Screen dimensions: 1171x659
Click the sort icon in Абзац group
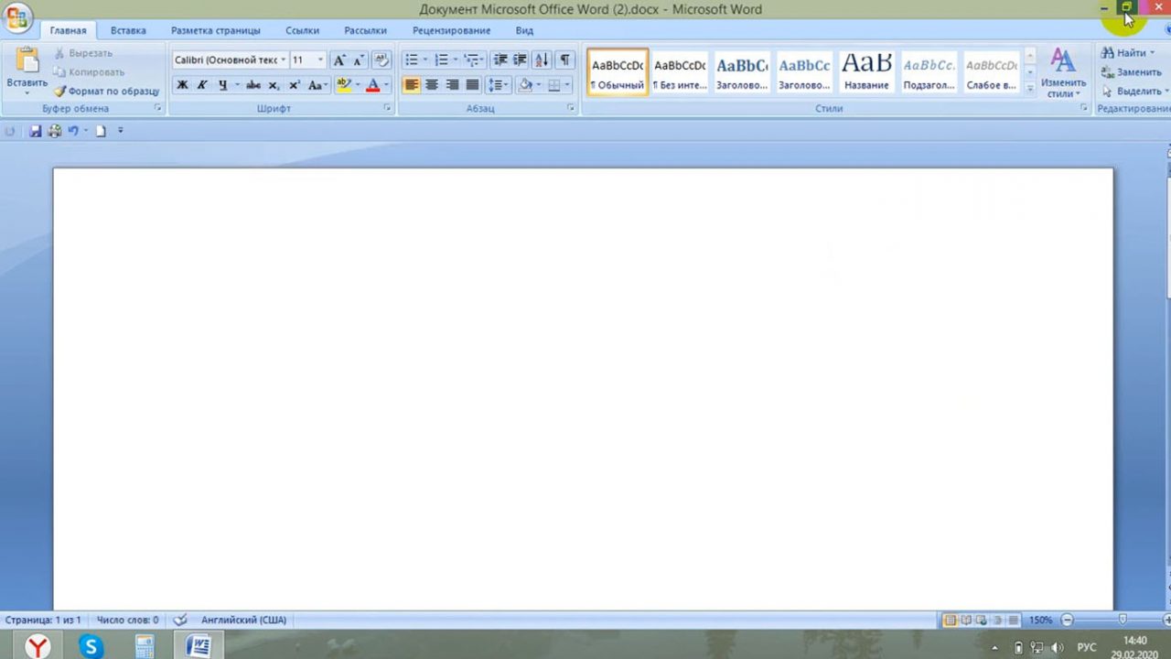click(x=542, y=59)
